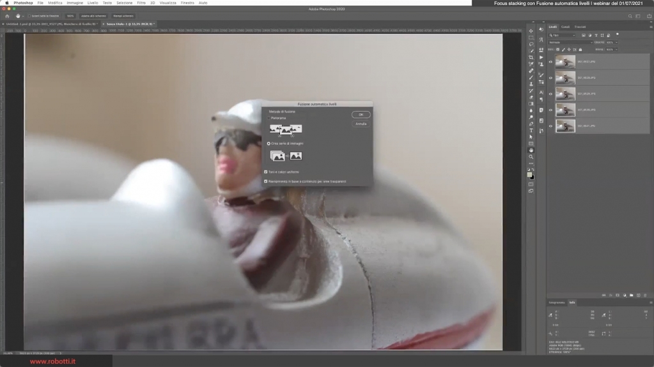Image resolution: width=654 pixels, height=367 pixels.
Task: Switch to the Istogramma tab
Action: click(x=557, y=303)
